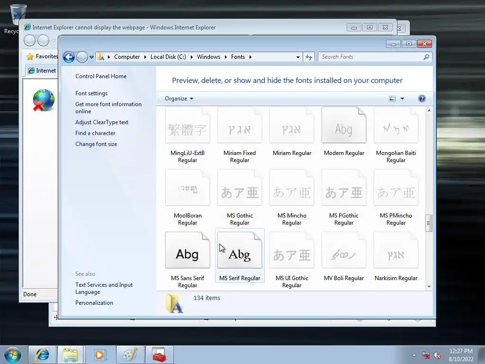Open Text Services and Input Language link
The image size is (485, 364).
(x=104, y=288)
